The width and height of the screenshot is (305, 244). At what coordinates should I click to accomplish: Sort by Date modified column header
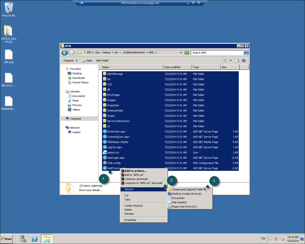pyautogui.click(x=178, y=67)
